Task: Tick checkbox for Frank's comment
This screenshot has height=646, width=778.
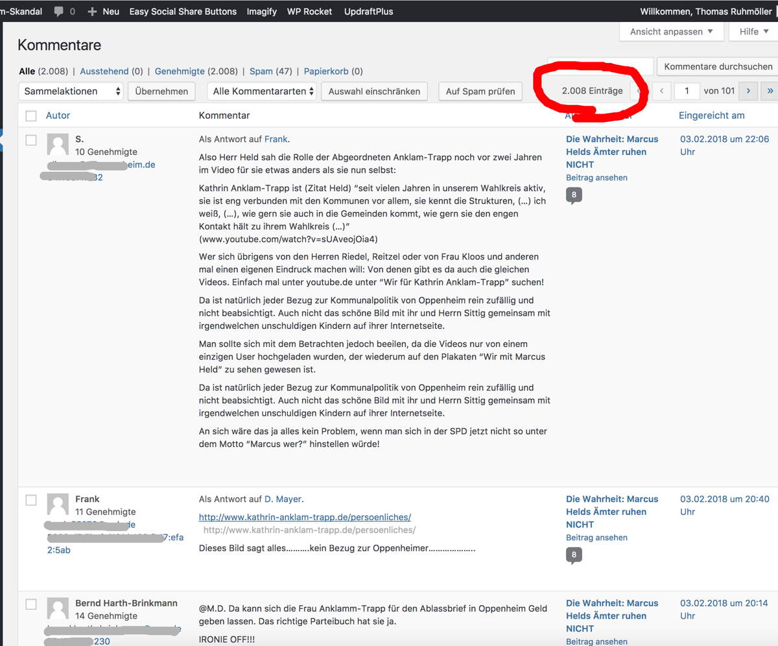Action: (x=31, y=500)
